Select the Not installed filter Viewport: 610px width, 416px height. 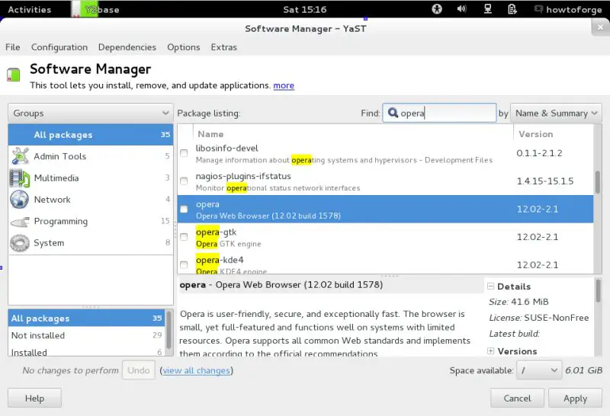[x=87, y=335]
